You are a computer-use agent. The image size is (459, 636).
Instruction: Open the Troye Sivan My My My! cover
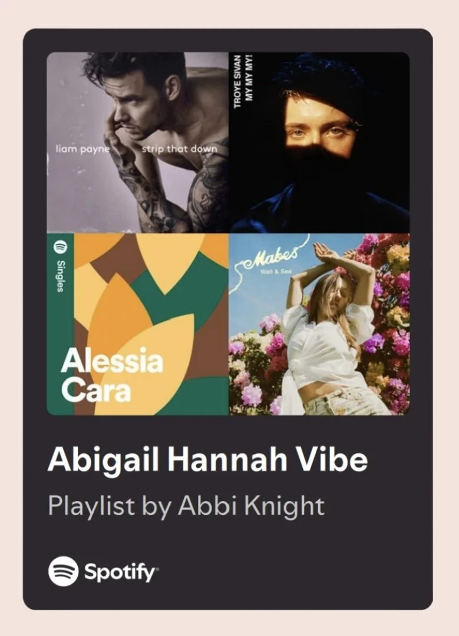319,142
